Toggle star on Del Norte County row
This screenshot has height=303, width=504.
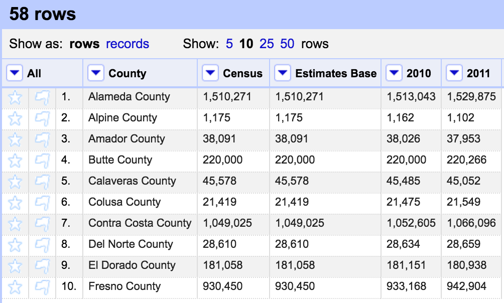16,245
